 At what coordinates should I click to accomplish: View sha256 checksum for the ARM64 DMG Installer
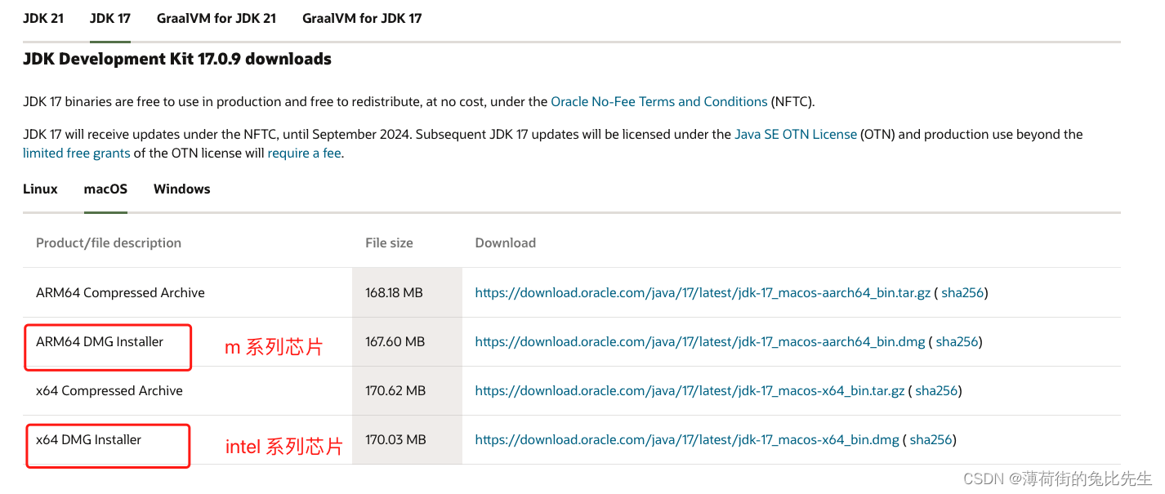click(x=957, y=341)
